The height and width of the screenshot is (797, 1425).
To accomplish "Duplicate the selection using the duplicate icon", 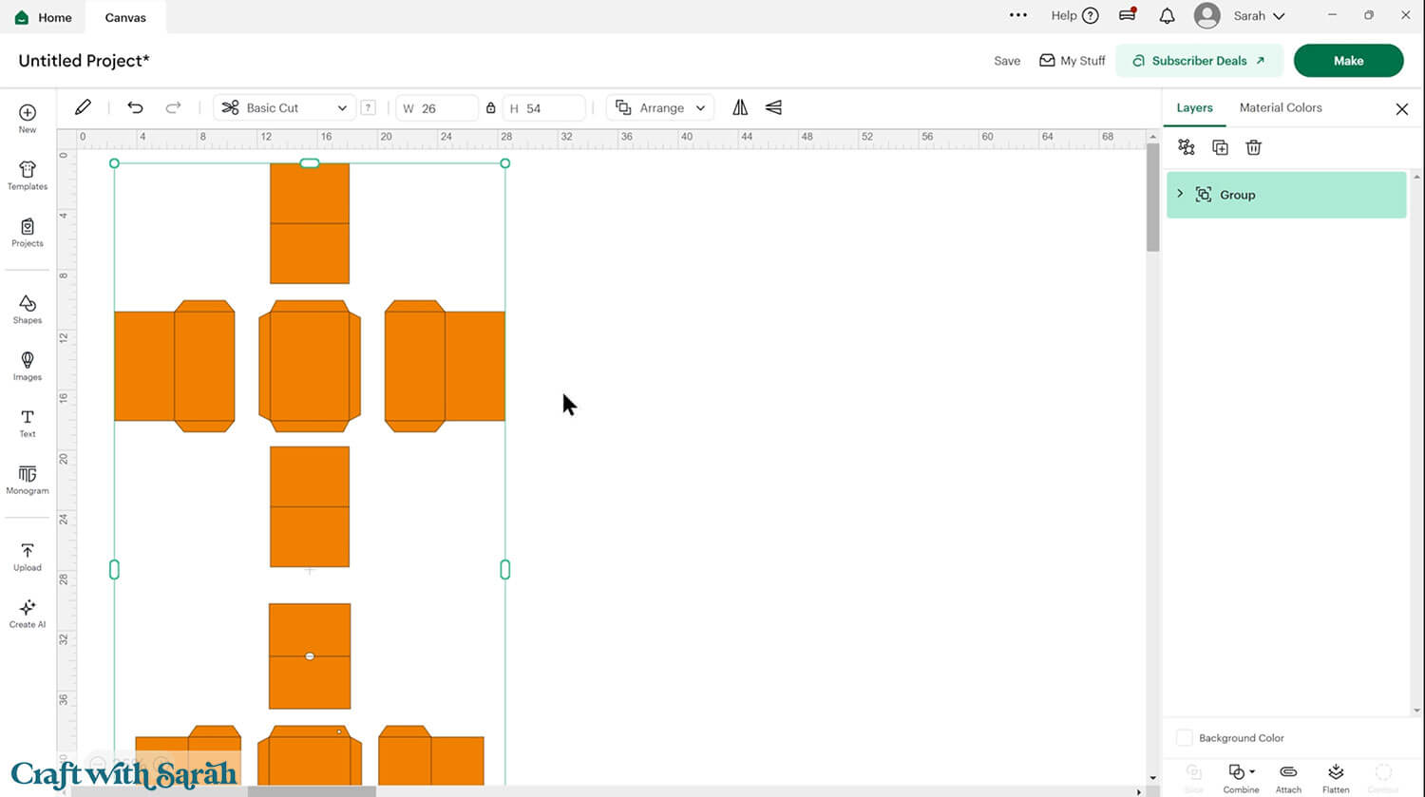I will point(1220,147).
